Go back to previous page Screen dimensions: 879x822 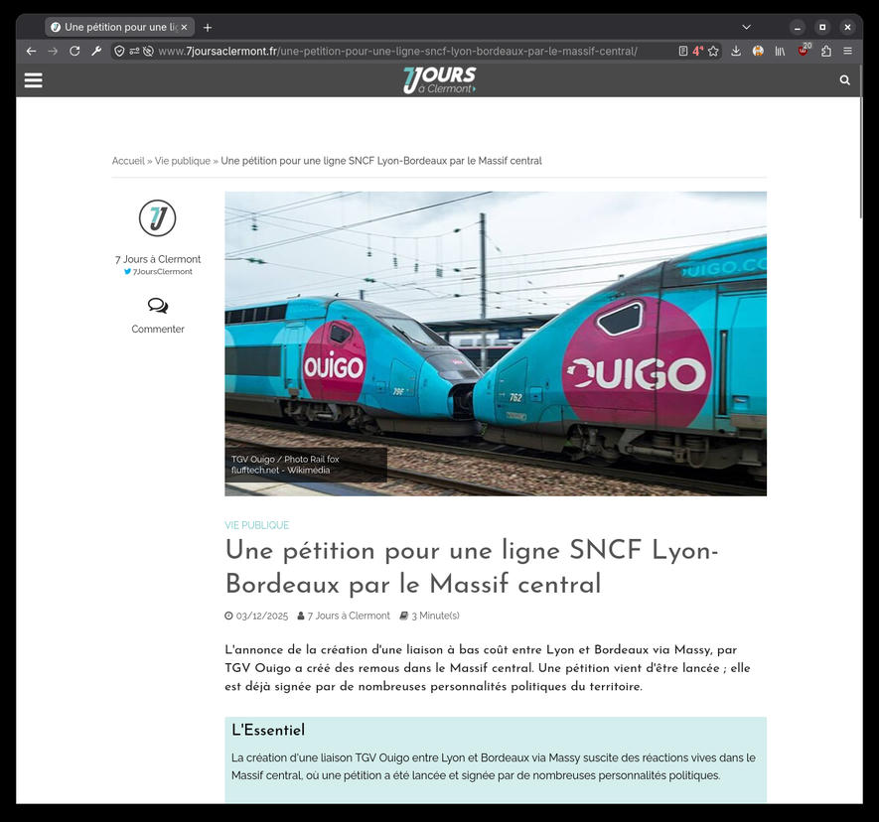click(x=32, y=51)
